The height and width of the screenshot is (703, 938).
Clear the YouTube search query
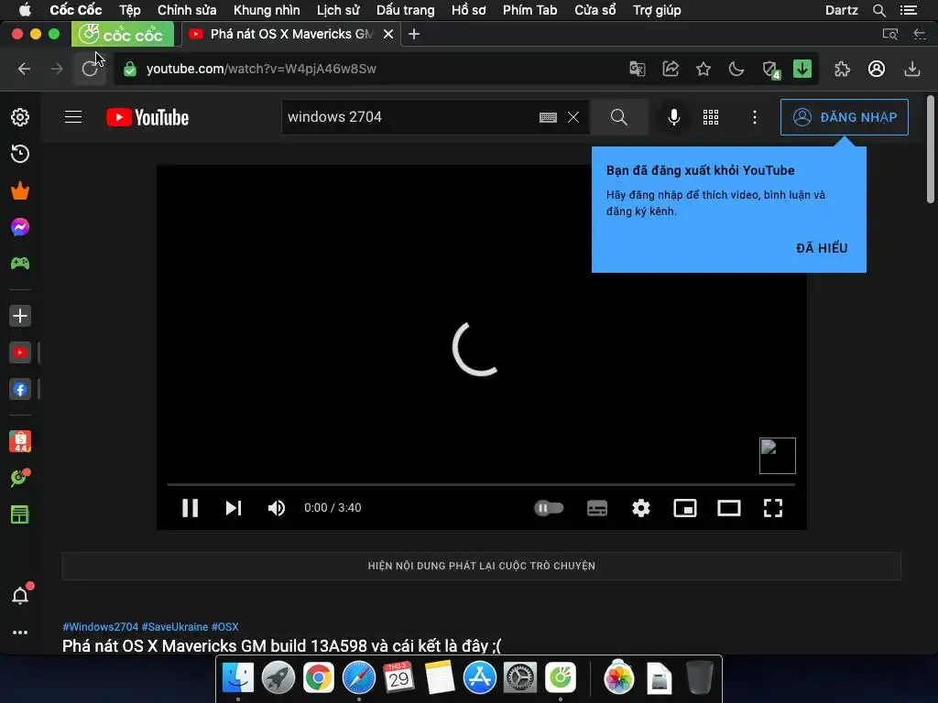tap(573, 117)
